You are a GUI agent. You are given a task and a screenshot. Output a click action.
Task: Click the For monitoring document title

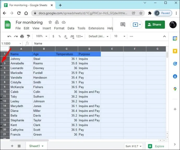coord(29,22)
